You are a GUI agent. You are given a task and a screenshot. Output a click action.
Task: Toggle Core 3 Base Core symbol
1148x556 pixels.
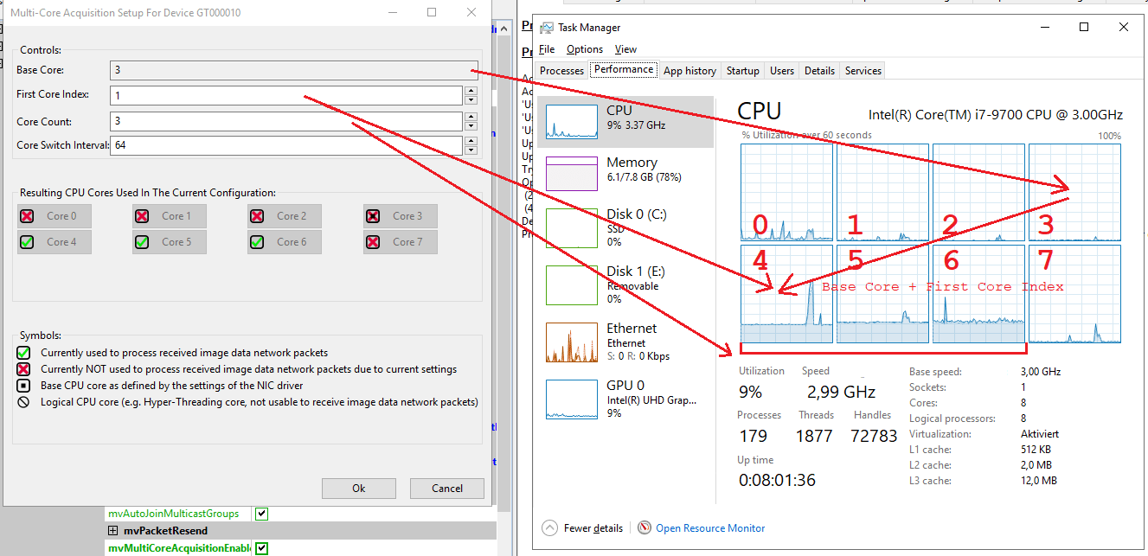pos(375,215)
